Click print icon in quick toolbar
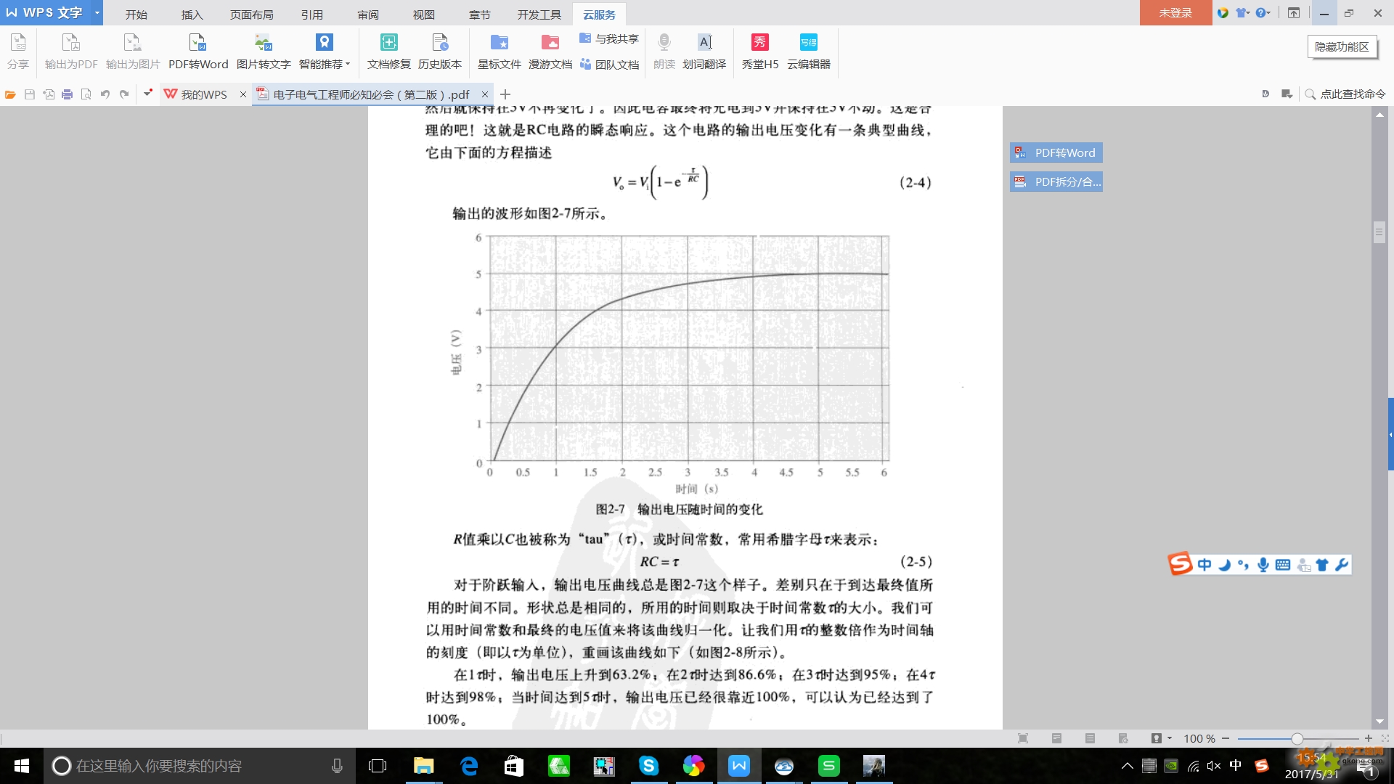1394x784 pixels. tap(68, 94)
